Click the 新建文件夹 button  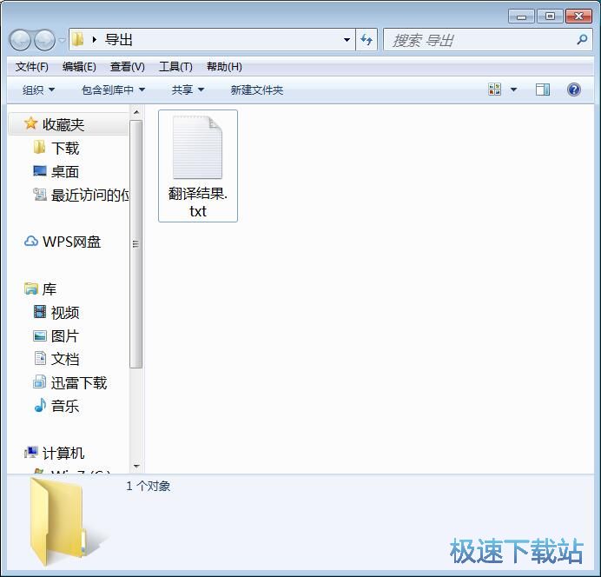[x=257, y=90]
